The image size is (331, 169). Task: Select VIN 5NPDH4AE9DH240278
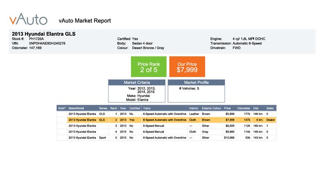tap(47, 43)
